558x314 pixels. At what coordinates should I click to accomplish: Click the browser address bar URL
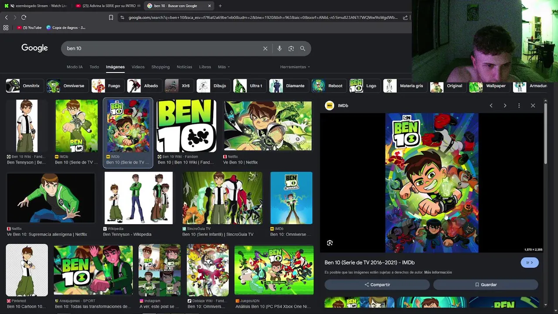tap(263, 17)
